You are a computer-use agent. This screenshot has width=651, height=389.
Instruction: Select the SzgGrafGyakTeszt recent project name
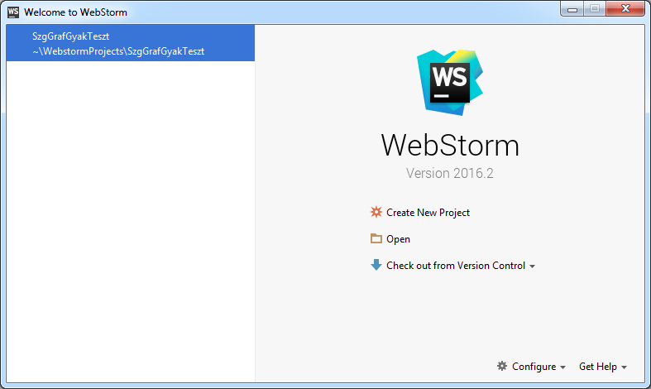pyautogui.click(x=71, y=36)
